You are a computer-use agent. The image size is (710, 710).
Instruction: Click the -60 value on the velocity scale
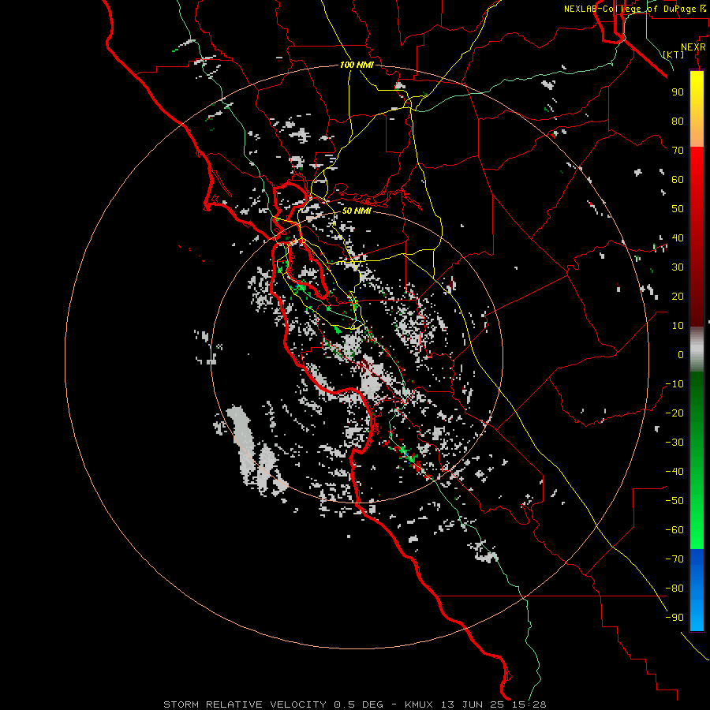pyautogui.click(x=674, y=530)
